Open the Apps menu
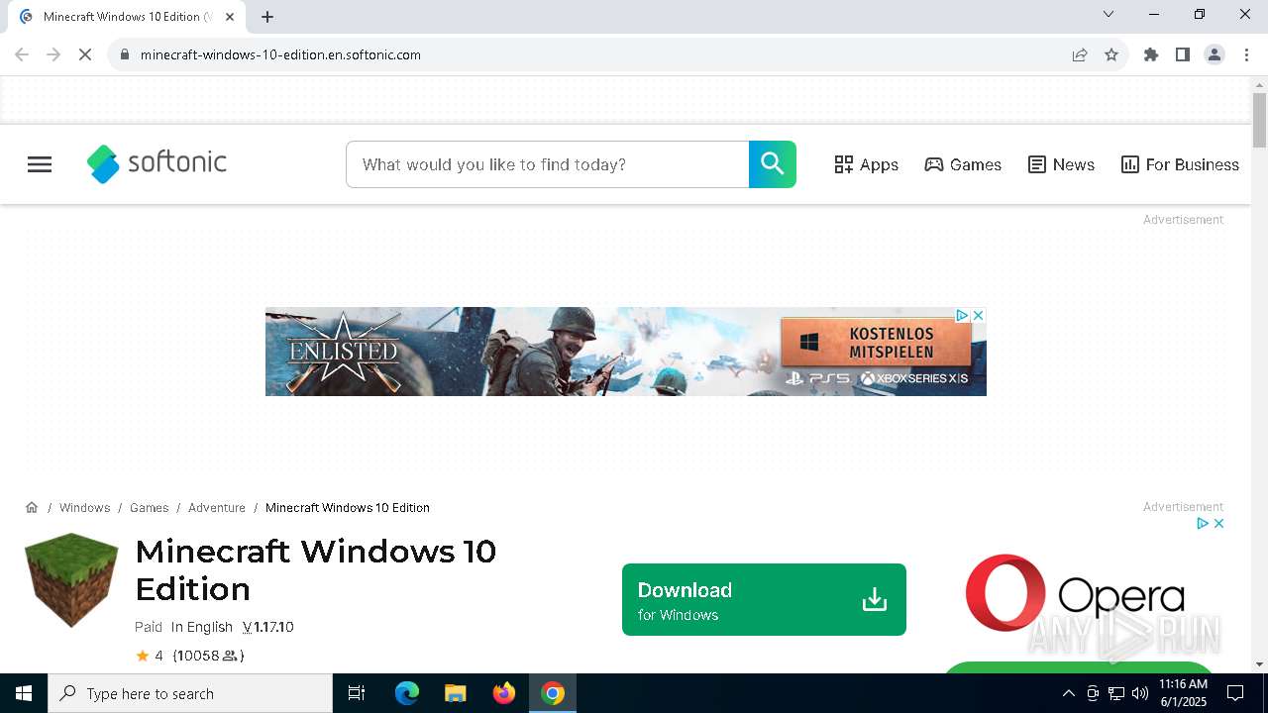 (866, 164)
